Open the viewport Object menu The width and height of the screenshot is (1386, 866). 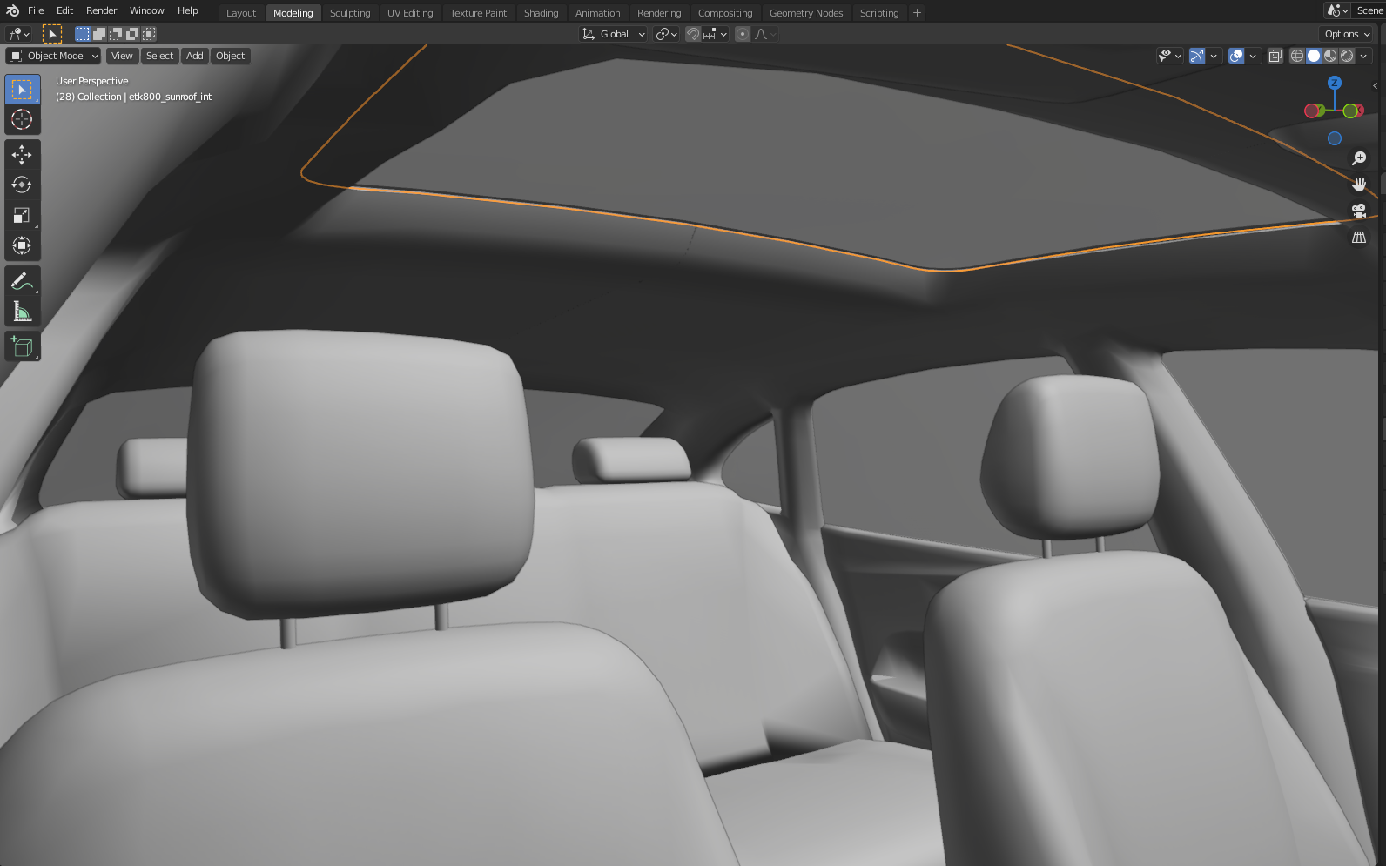[x=231, y=56]
